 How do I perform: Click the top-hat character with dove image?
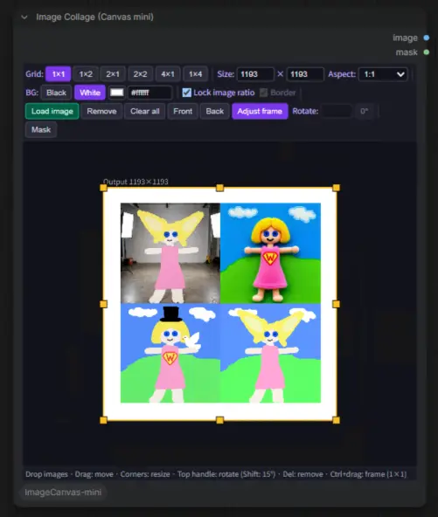tap(170, 353)
